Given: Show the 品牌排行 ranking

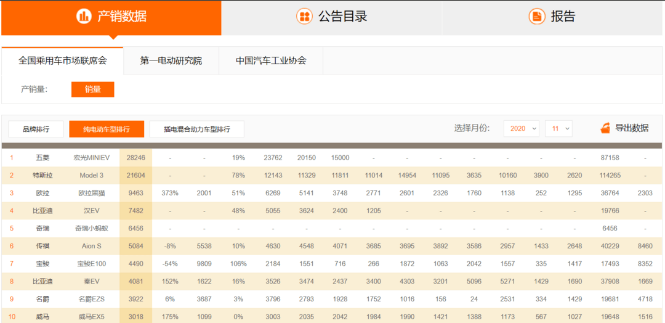Looking at the screenshot, I should point(36,129).
